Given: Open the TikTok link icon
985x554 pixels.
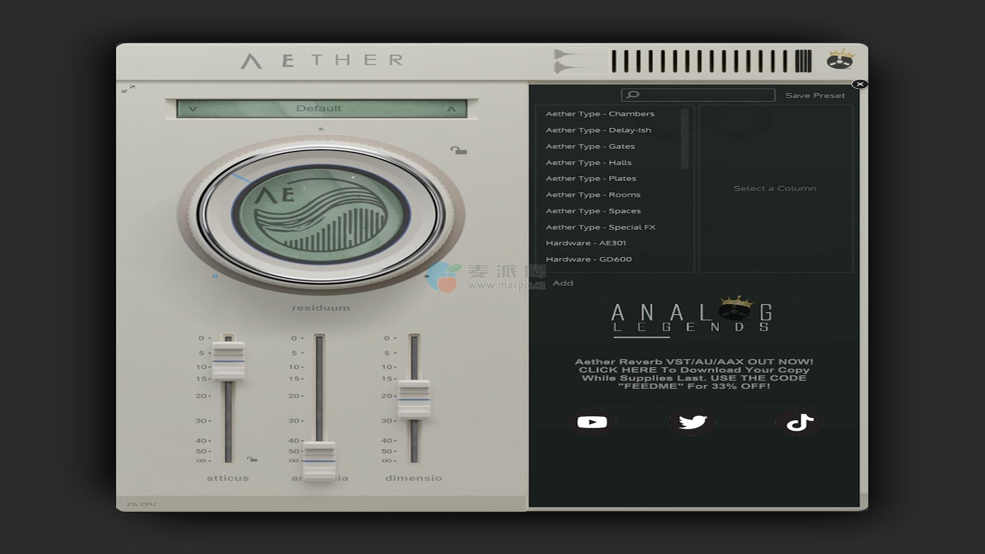Looking at the screenshot, I should coord(799,422).
